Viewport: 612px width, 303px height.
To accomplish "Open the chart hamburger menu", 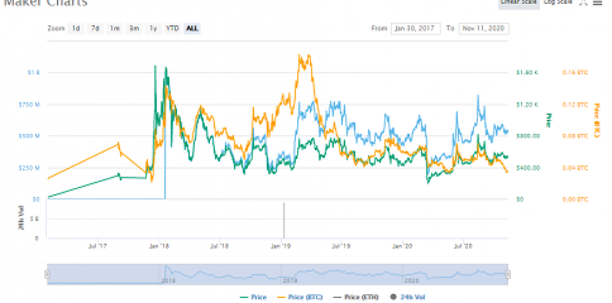I will coord(598,3).
